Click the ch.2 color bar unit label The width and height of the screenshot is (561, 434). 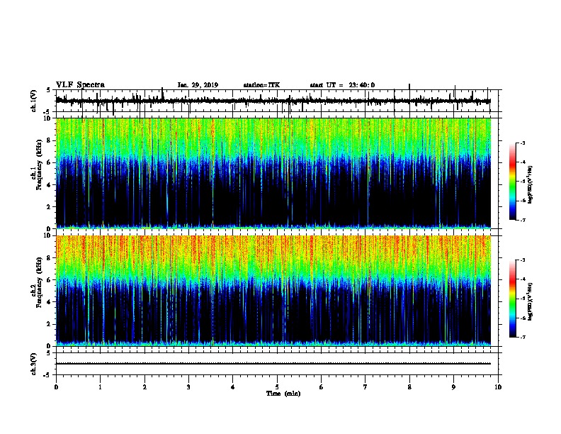point(530,301)
